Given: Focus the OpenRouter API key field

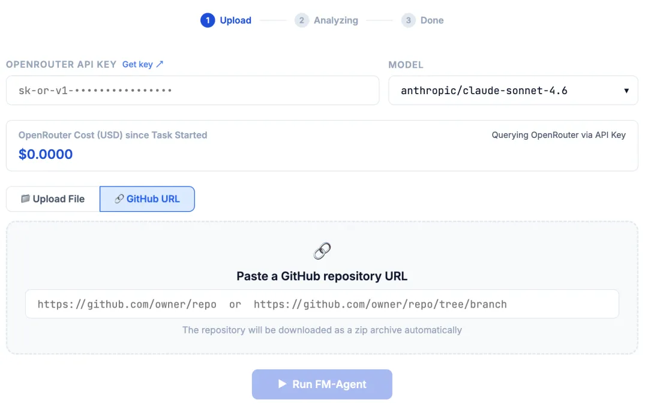Looking at the screenshot, I should pyautogui.click(x=193, y=91).
